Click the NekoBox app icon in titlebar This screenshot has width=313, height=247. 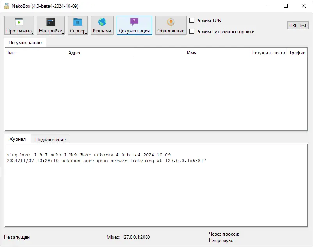click(7, 6)
